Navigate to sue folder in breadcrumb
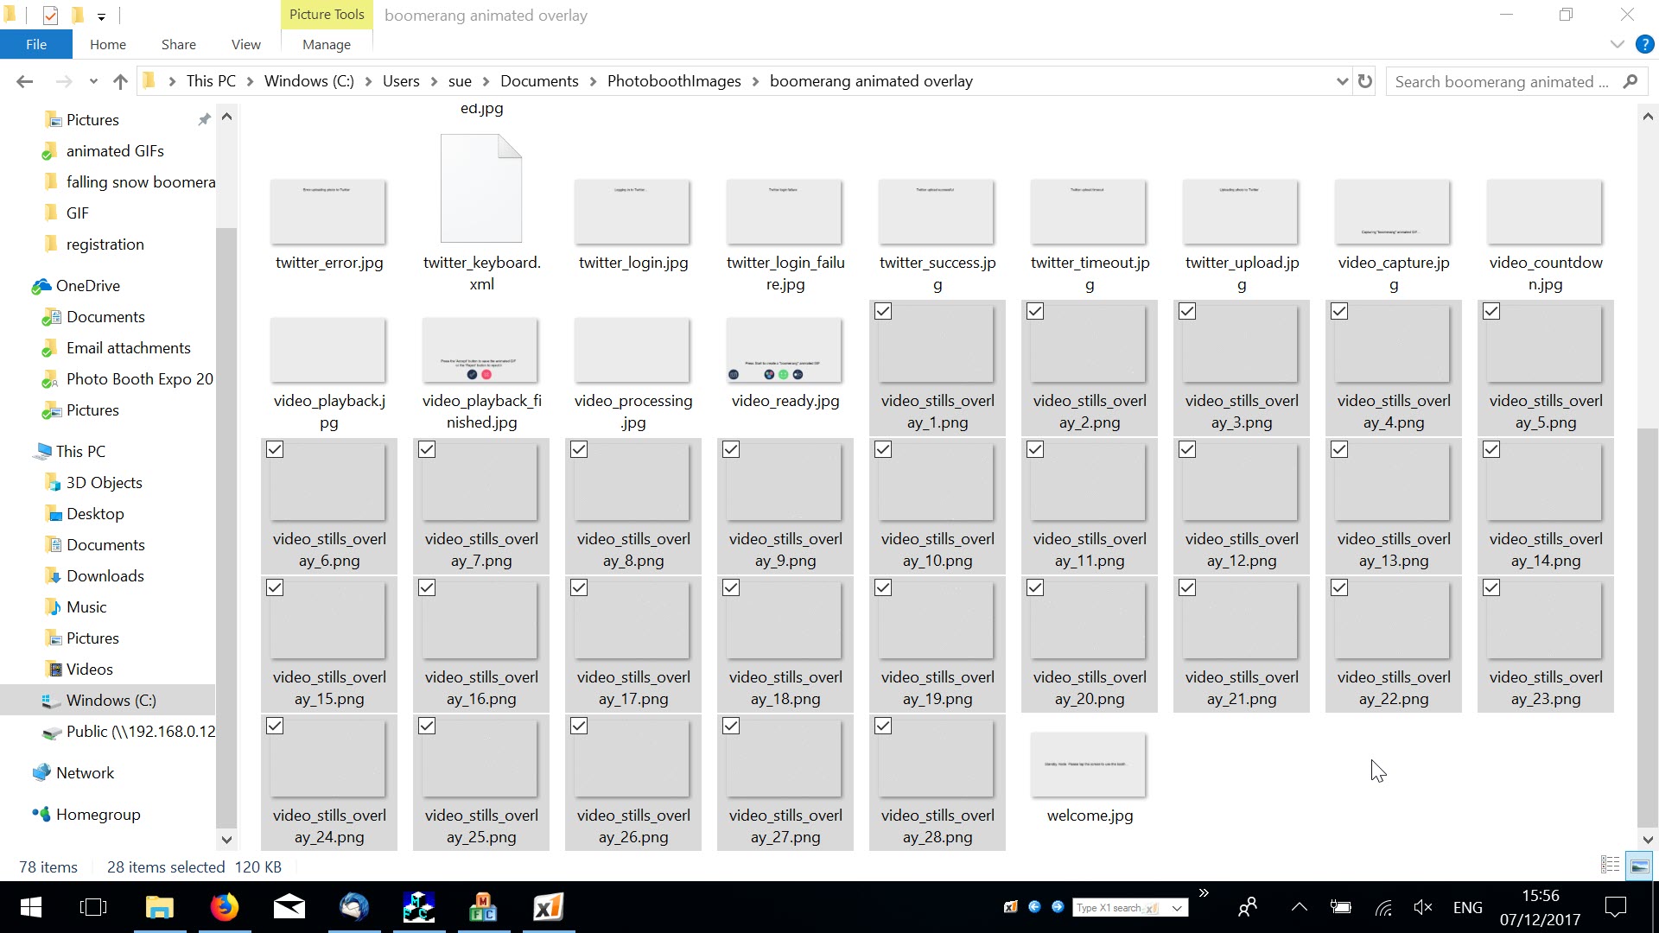The height and width of the screenshot is (933, 1659). 460,81
